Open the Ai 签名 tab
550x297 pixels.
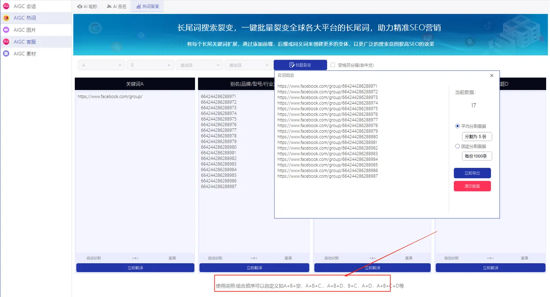pos(117,6)
